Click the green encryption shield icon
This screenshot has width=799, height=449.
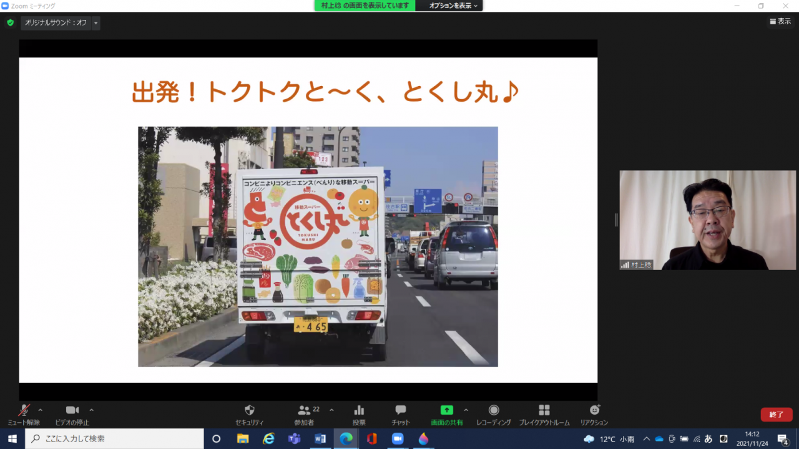point(10,23)
